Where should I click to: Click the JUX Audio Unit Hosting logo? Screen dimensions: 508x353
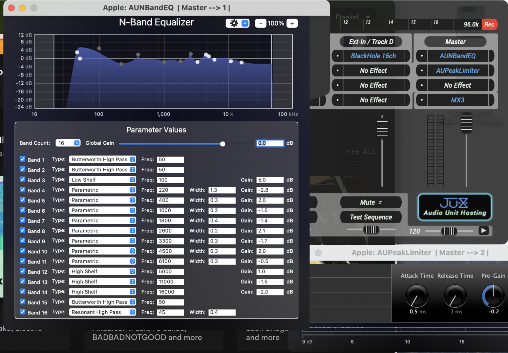pyautogui.click(x=454, y=207)
